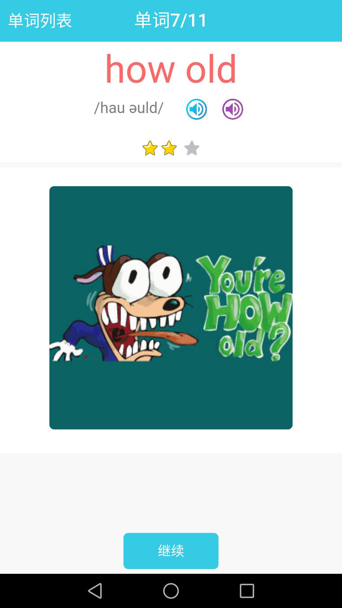This screenshot has width=342, height=608.
Task: Select the gray third star
Action: tap(192, 148)
